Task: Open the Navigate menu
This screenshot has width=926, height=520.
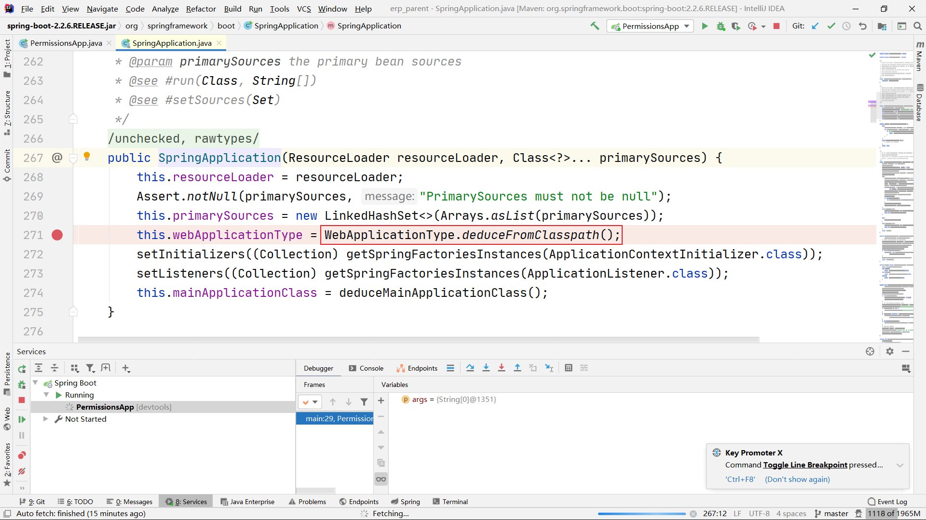Action: [102, 9]
